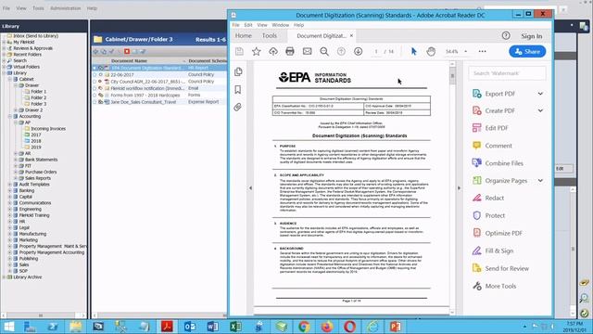The height and width of the screenshot is (334, 593).
Task: Collapse the left navigation pane arrow
Action: point(250,187)
